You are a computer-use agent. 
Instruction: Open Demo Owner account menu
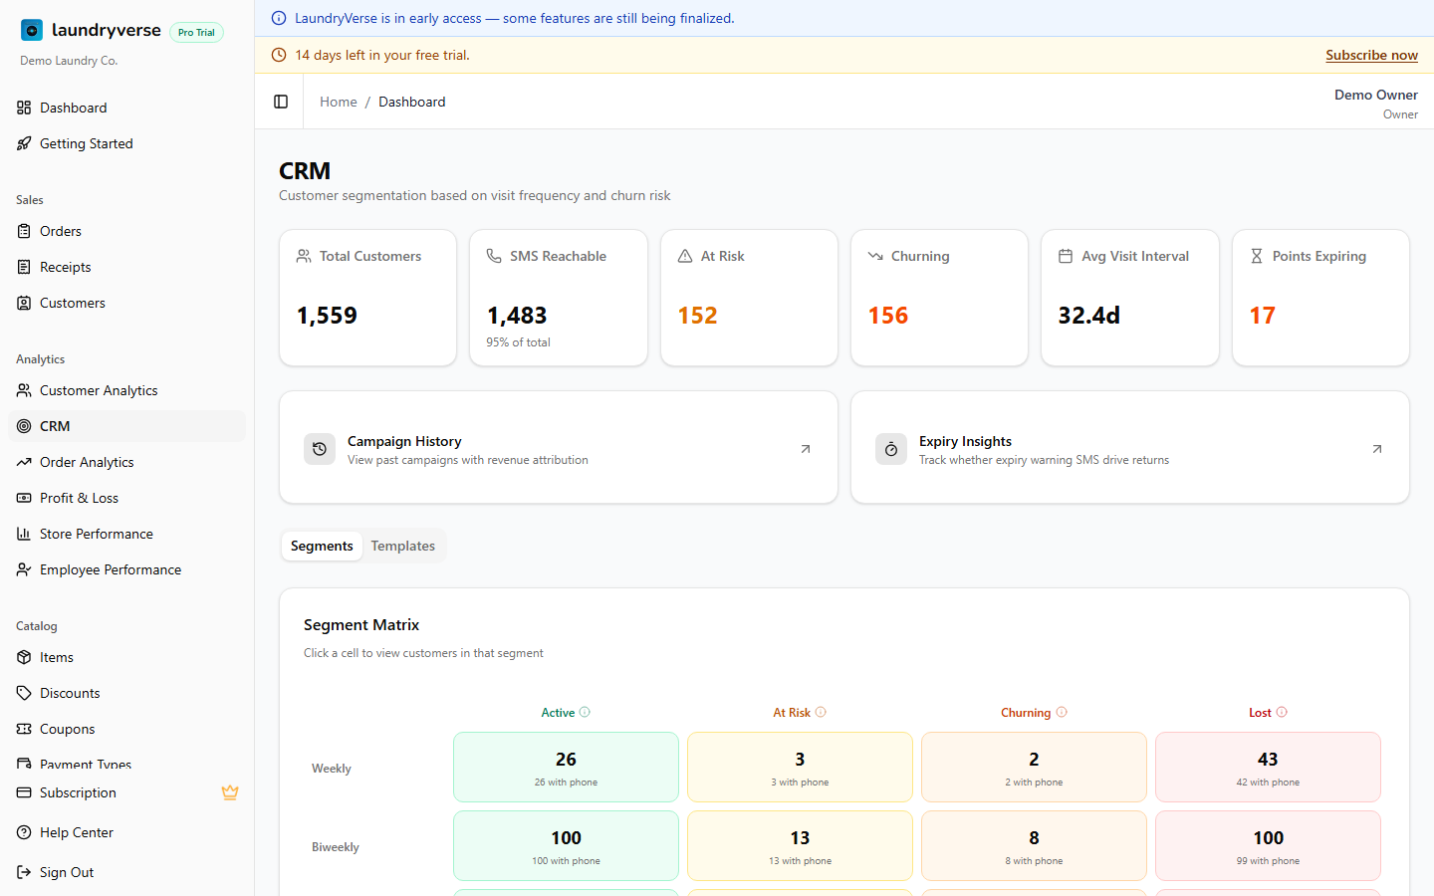pos(1376,103)
